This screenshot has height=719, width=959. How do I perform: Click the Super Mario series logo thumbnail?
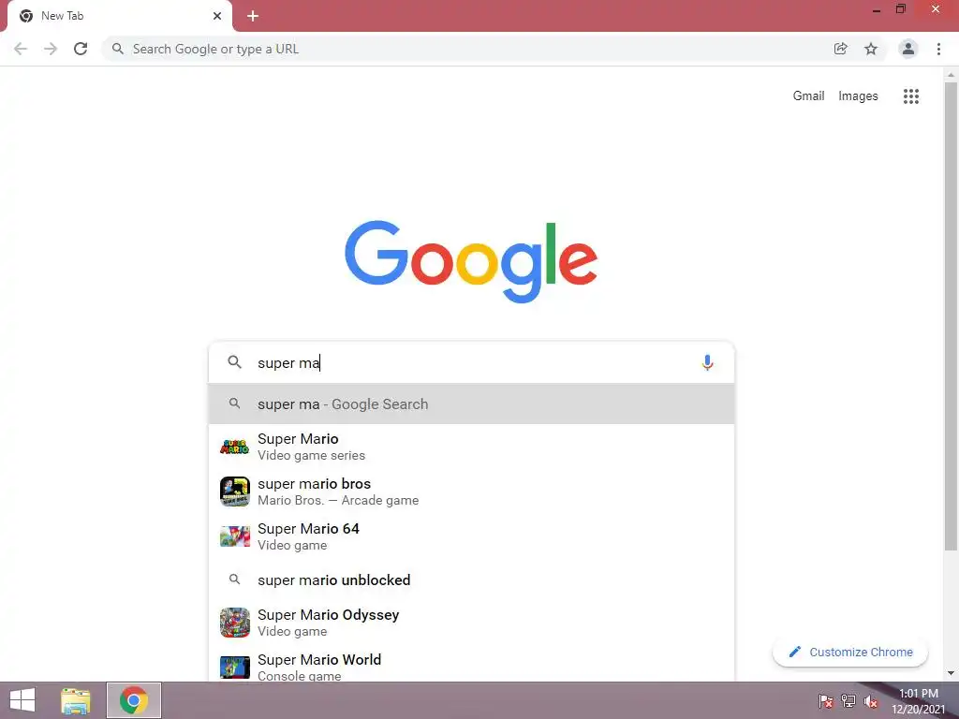pyautogui.click(x=235, y=447)
